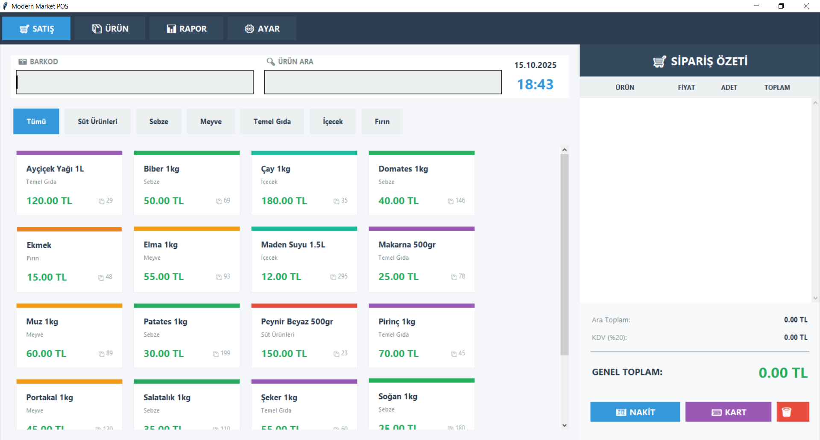This screenshot has height=440, width=820.
Task: Click the product list scroll down arrow
Action: tap(565, 425)
